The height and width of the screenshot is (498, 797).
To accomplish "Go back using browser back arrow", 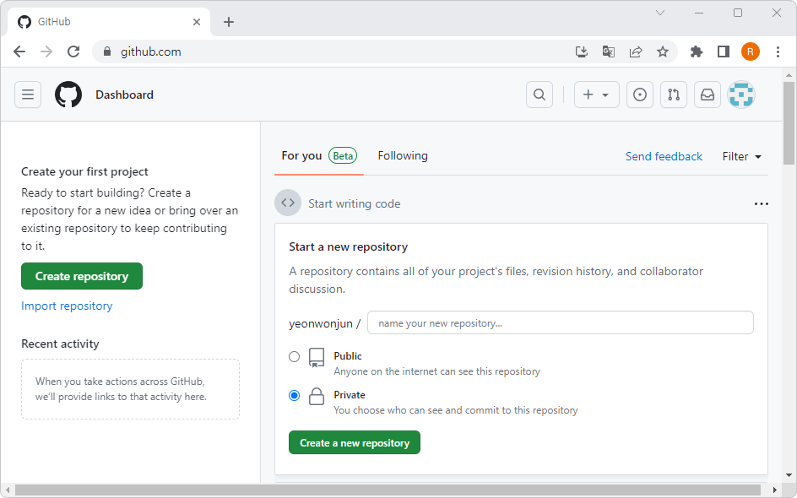I will pos(19,51).
